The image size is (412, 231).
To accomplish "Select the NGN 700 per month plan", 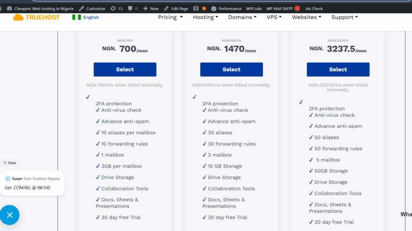I will 125,69.
